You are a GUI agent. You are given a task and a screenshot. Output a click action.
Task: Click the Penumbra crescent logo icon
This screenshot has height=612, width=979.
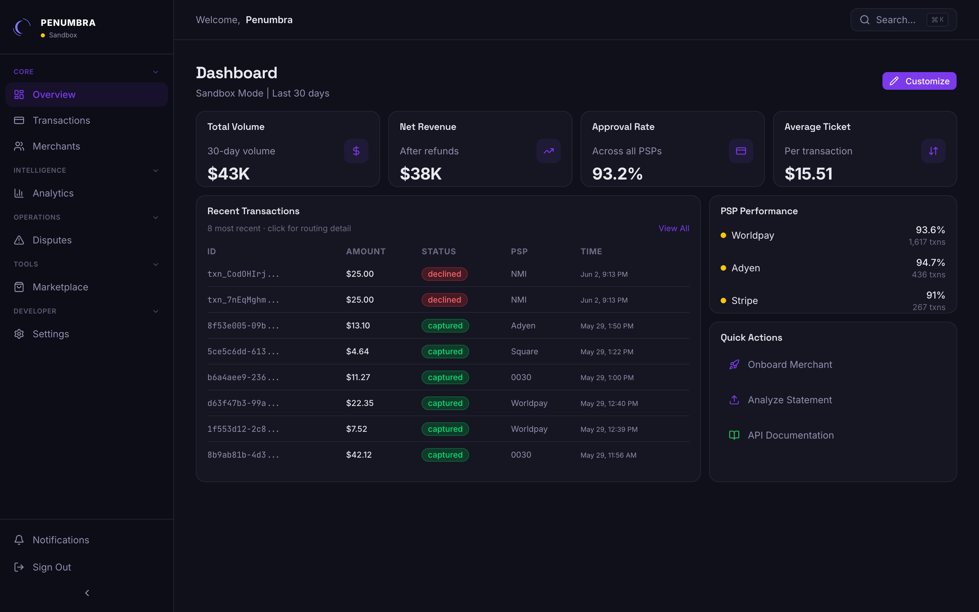tap(22, 28)
